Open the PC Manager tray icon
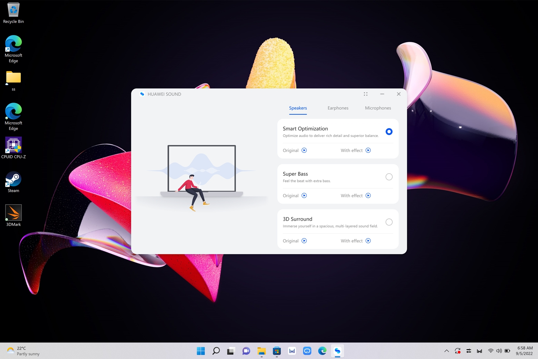 pos(479,351)
